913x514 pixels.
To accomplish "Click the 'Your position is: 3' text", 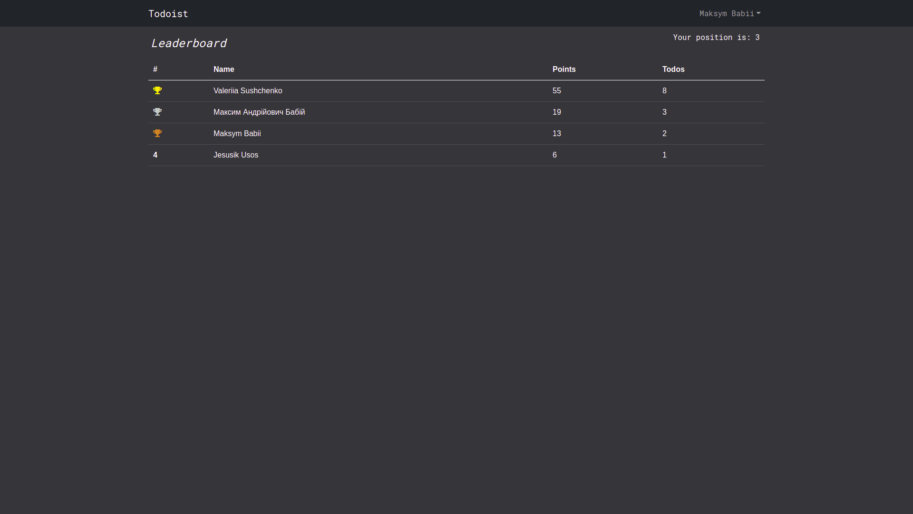I will point(716,37).
